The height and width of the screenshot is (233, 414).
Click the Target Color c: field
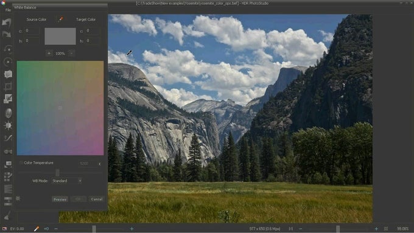tap(93, 30)
